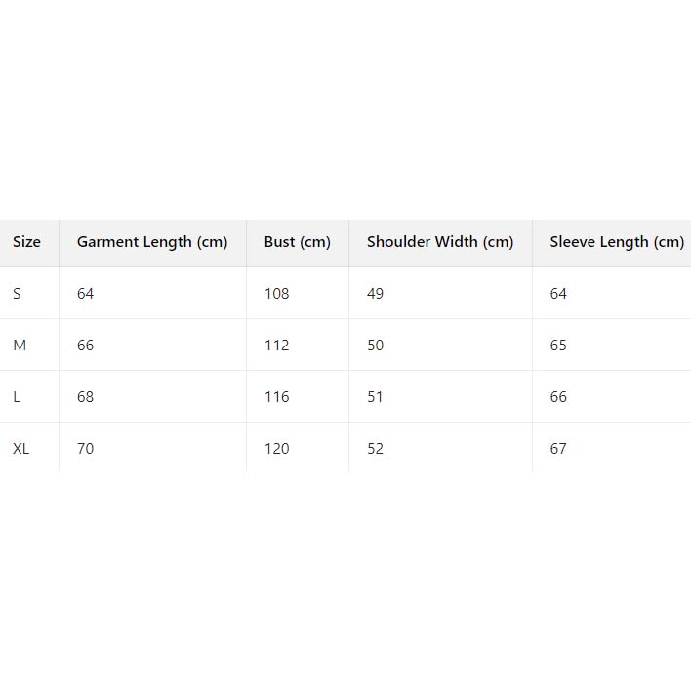Click bust value 116 in L row
This screenshot has height=691, width=691.
coord(277,397)
